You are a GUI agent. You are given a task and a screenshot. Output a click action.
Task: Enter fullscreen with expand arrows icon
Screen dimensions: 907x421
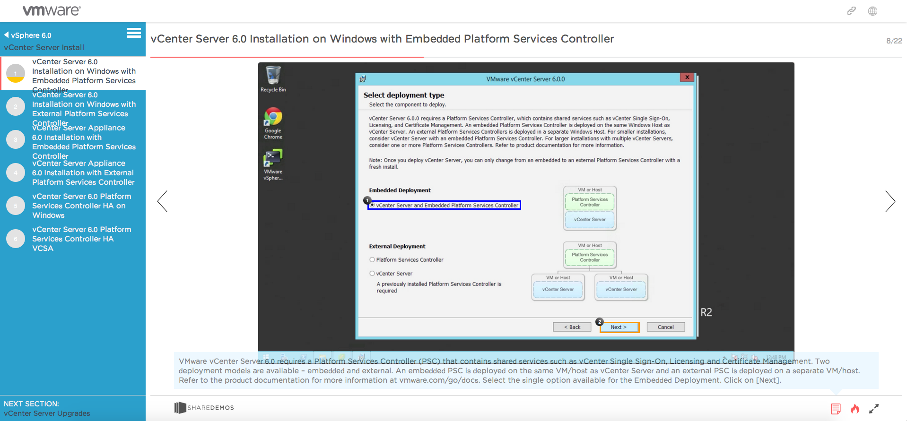pos(874,409)
